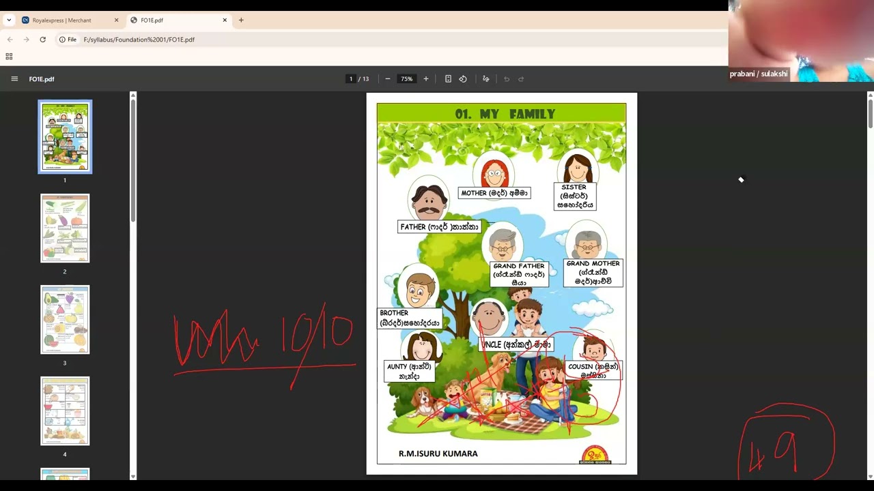This screenshot has height=491, width=874.
Task: Click the 75% zoom level field
Action: coord(407,79)
